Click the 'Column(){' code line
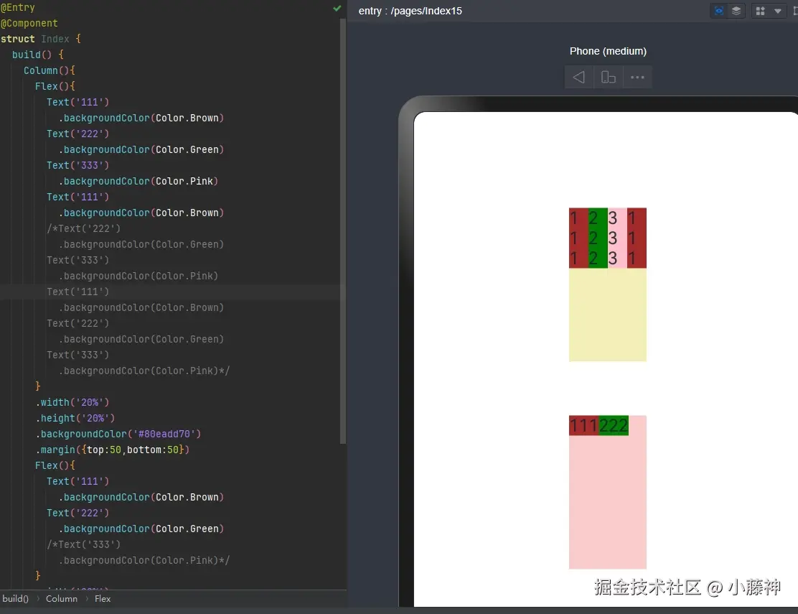This screenshot has width=798, height=614. point(50,70)
